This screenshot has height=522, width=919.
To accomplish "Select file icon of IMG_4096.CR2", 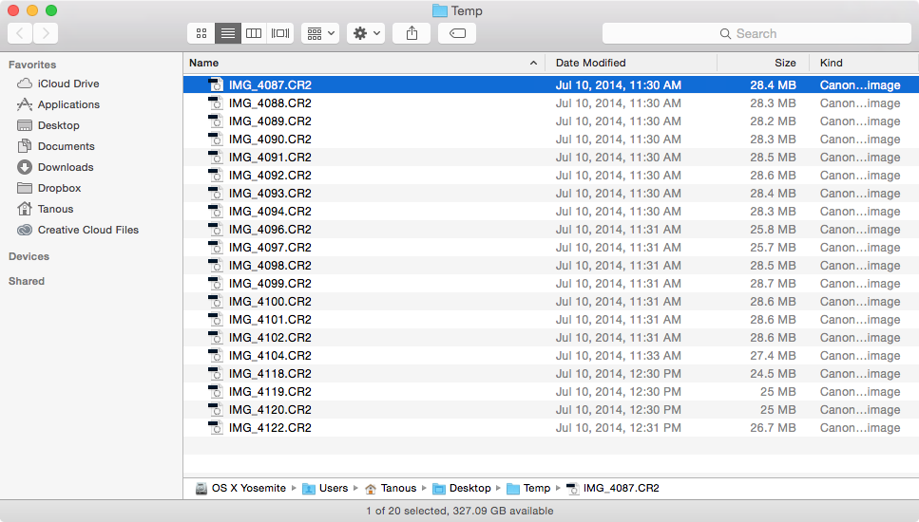I will point(216,230).
